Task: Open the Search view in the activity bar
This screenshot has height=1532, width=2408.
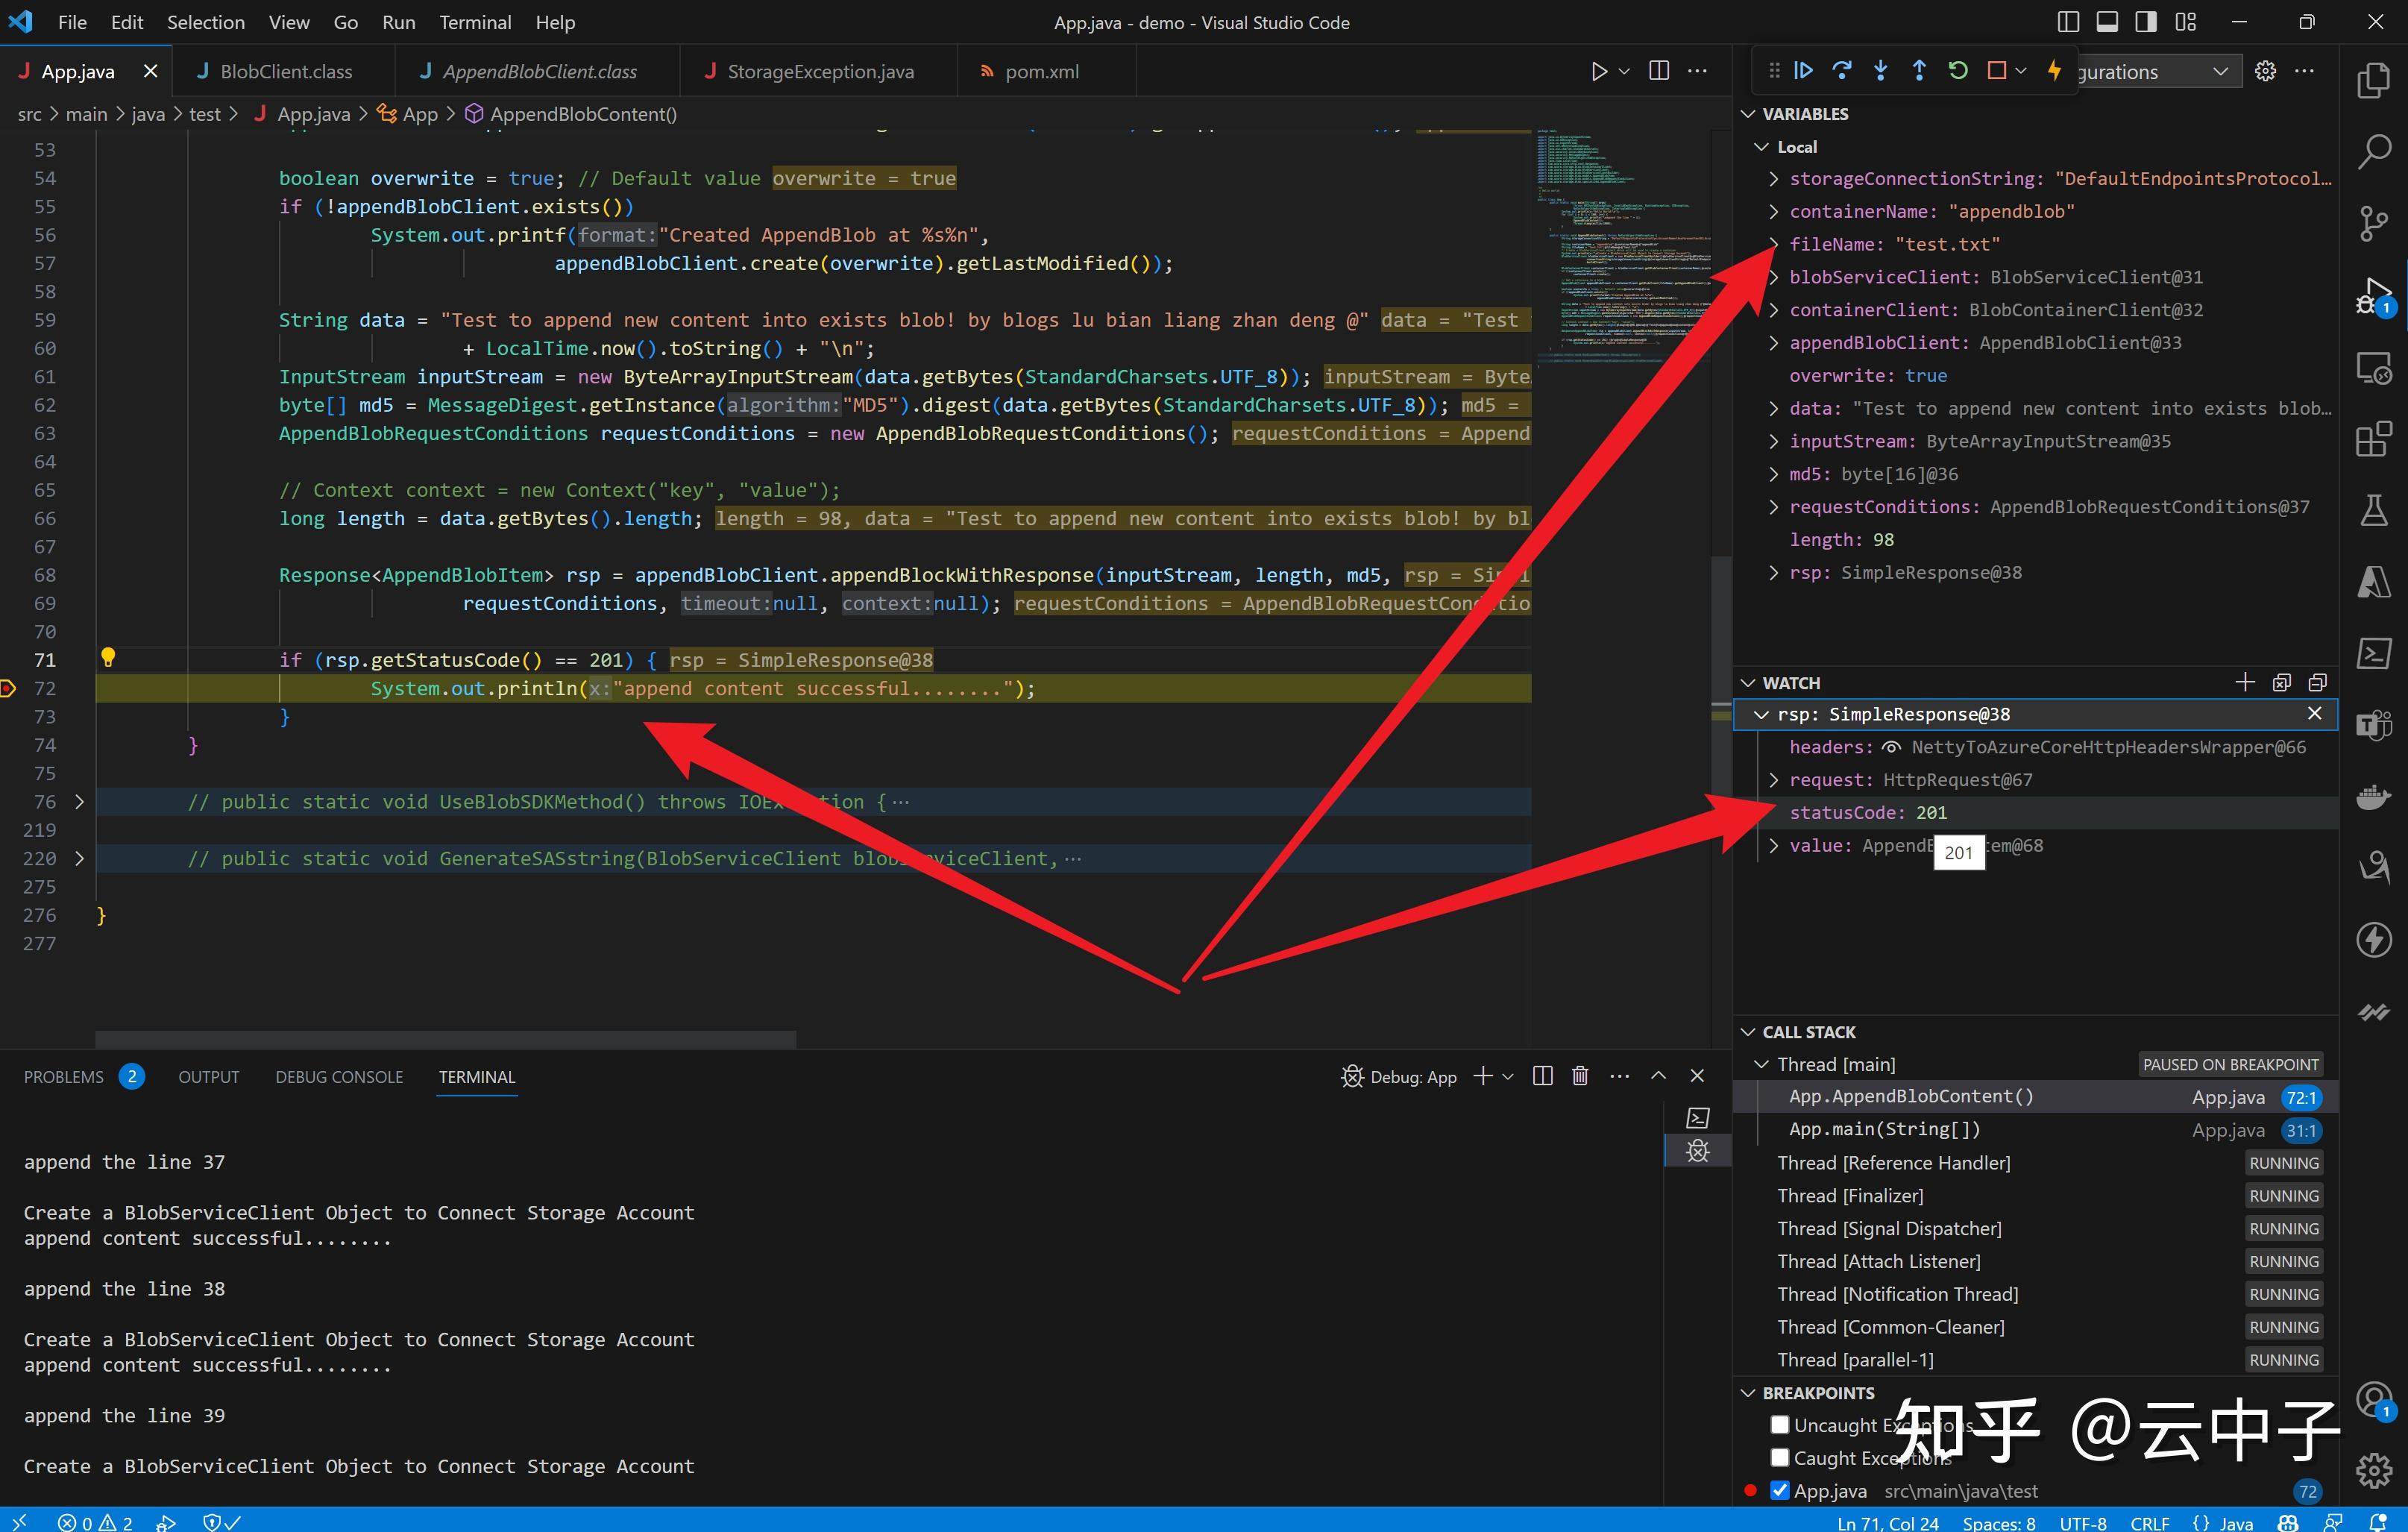Action: click(2374, 150)
